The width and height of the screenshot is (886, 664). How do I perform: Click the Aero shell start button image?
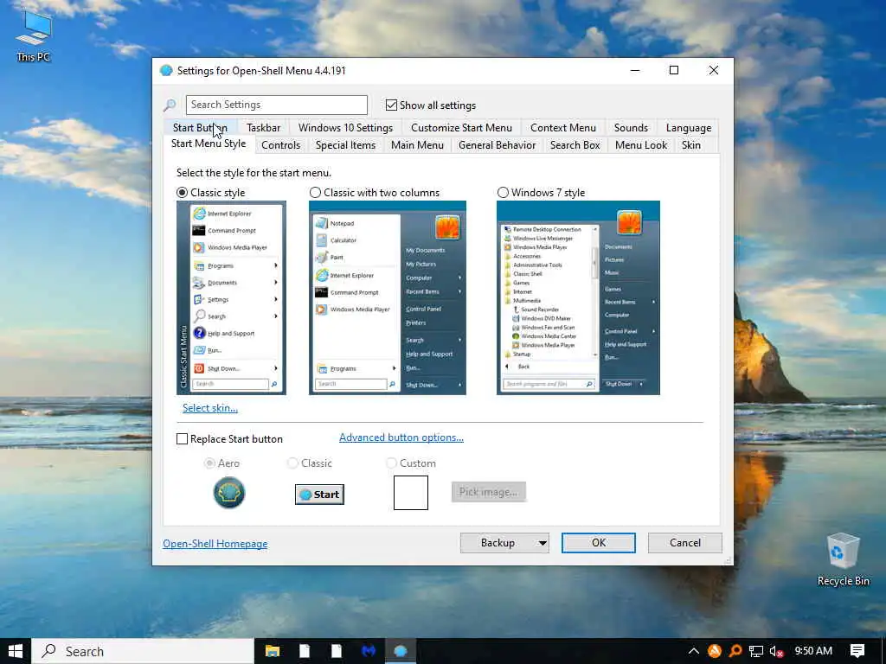tap(228, 492)
